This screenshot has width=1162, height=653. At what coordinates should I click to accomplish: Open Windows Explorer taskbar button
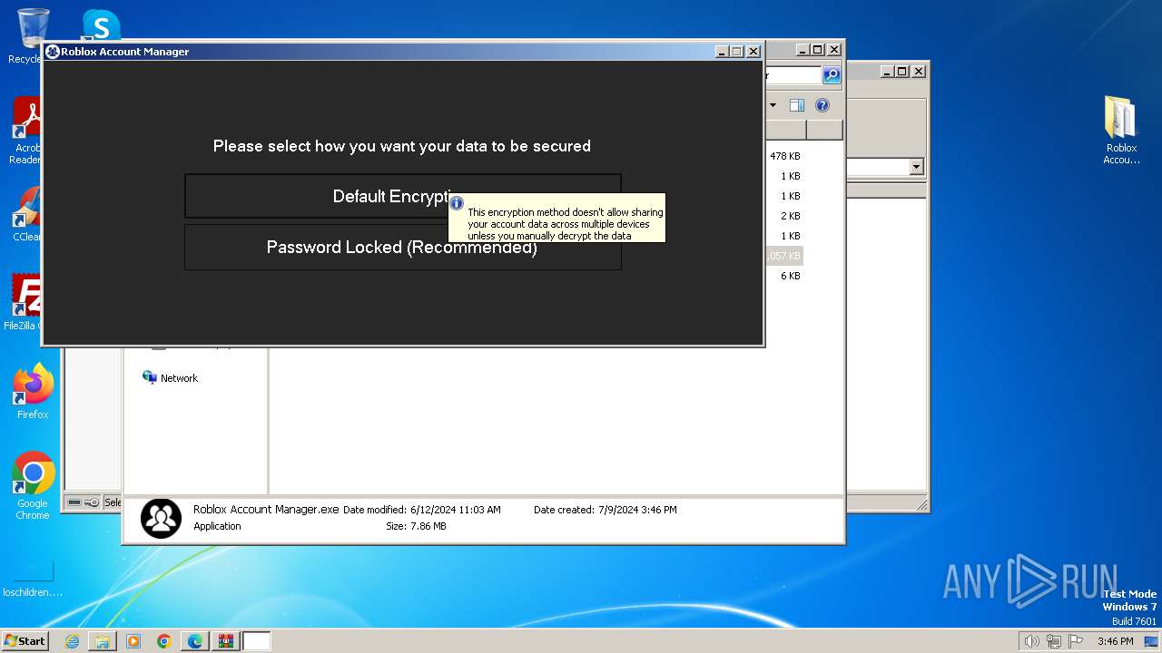[103, 641]
